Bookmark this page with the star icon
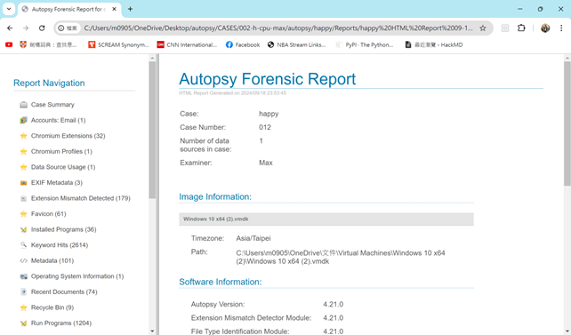The image size is (571, 335). tap(483, 28)
